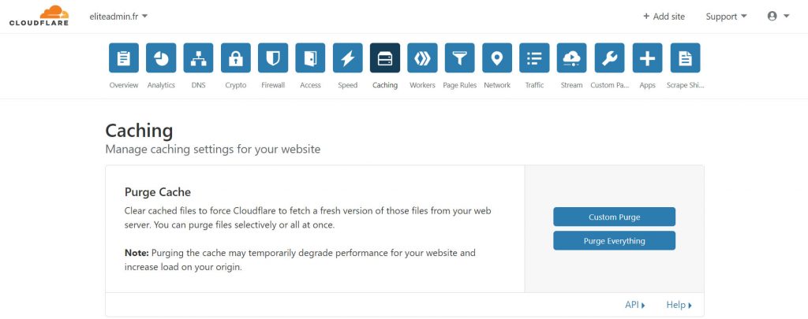Click the Purge Everything button
The height and width of the screenshot is (319, 808).
(x=614, y=241)
